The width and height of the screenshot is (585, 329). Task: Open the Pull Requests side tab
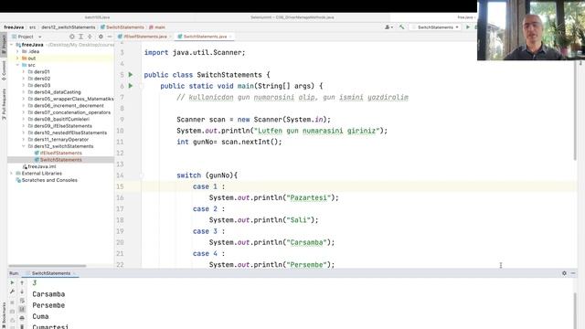pos(4,104)
